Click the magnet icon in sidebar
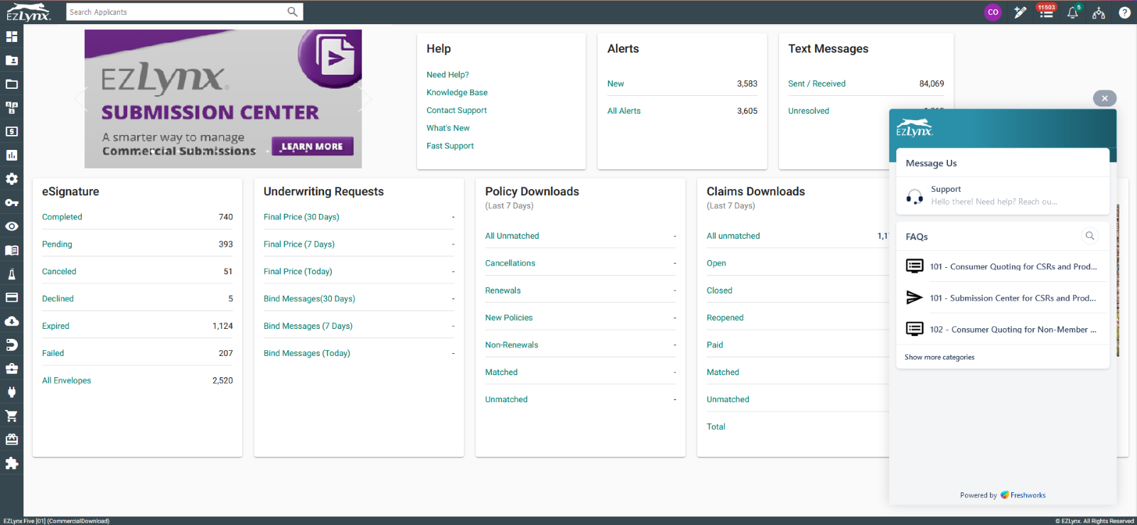1137x525 pixels. pyautogui.click(x=11, y=345)
